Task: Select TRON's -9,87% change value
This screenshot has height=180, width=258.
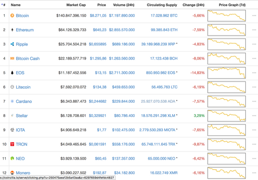Action: 199,144
